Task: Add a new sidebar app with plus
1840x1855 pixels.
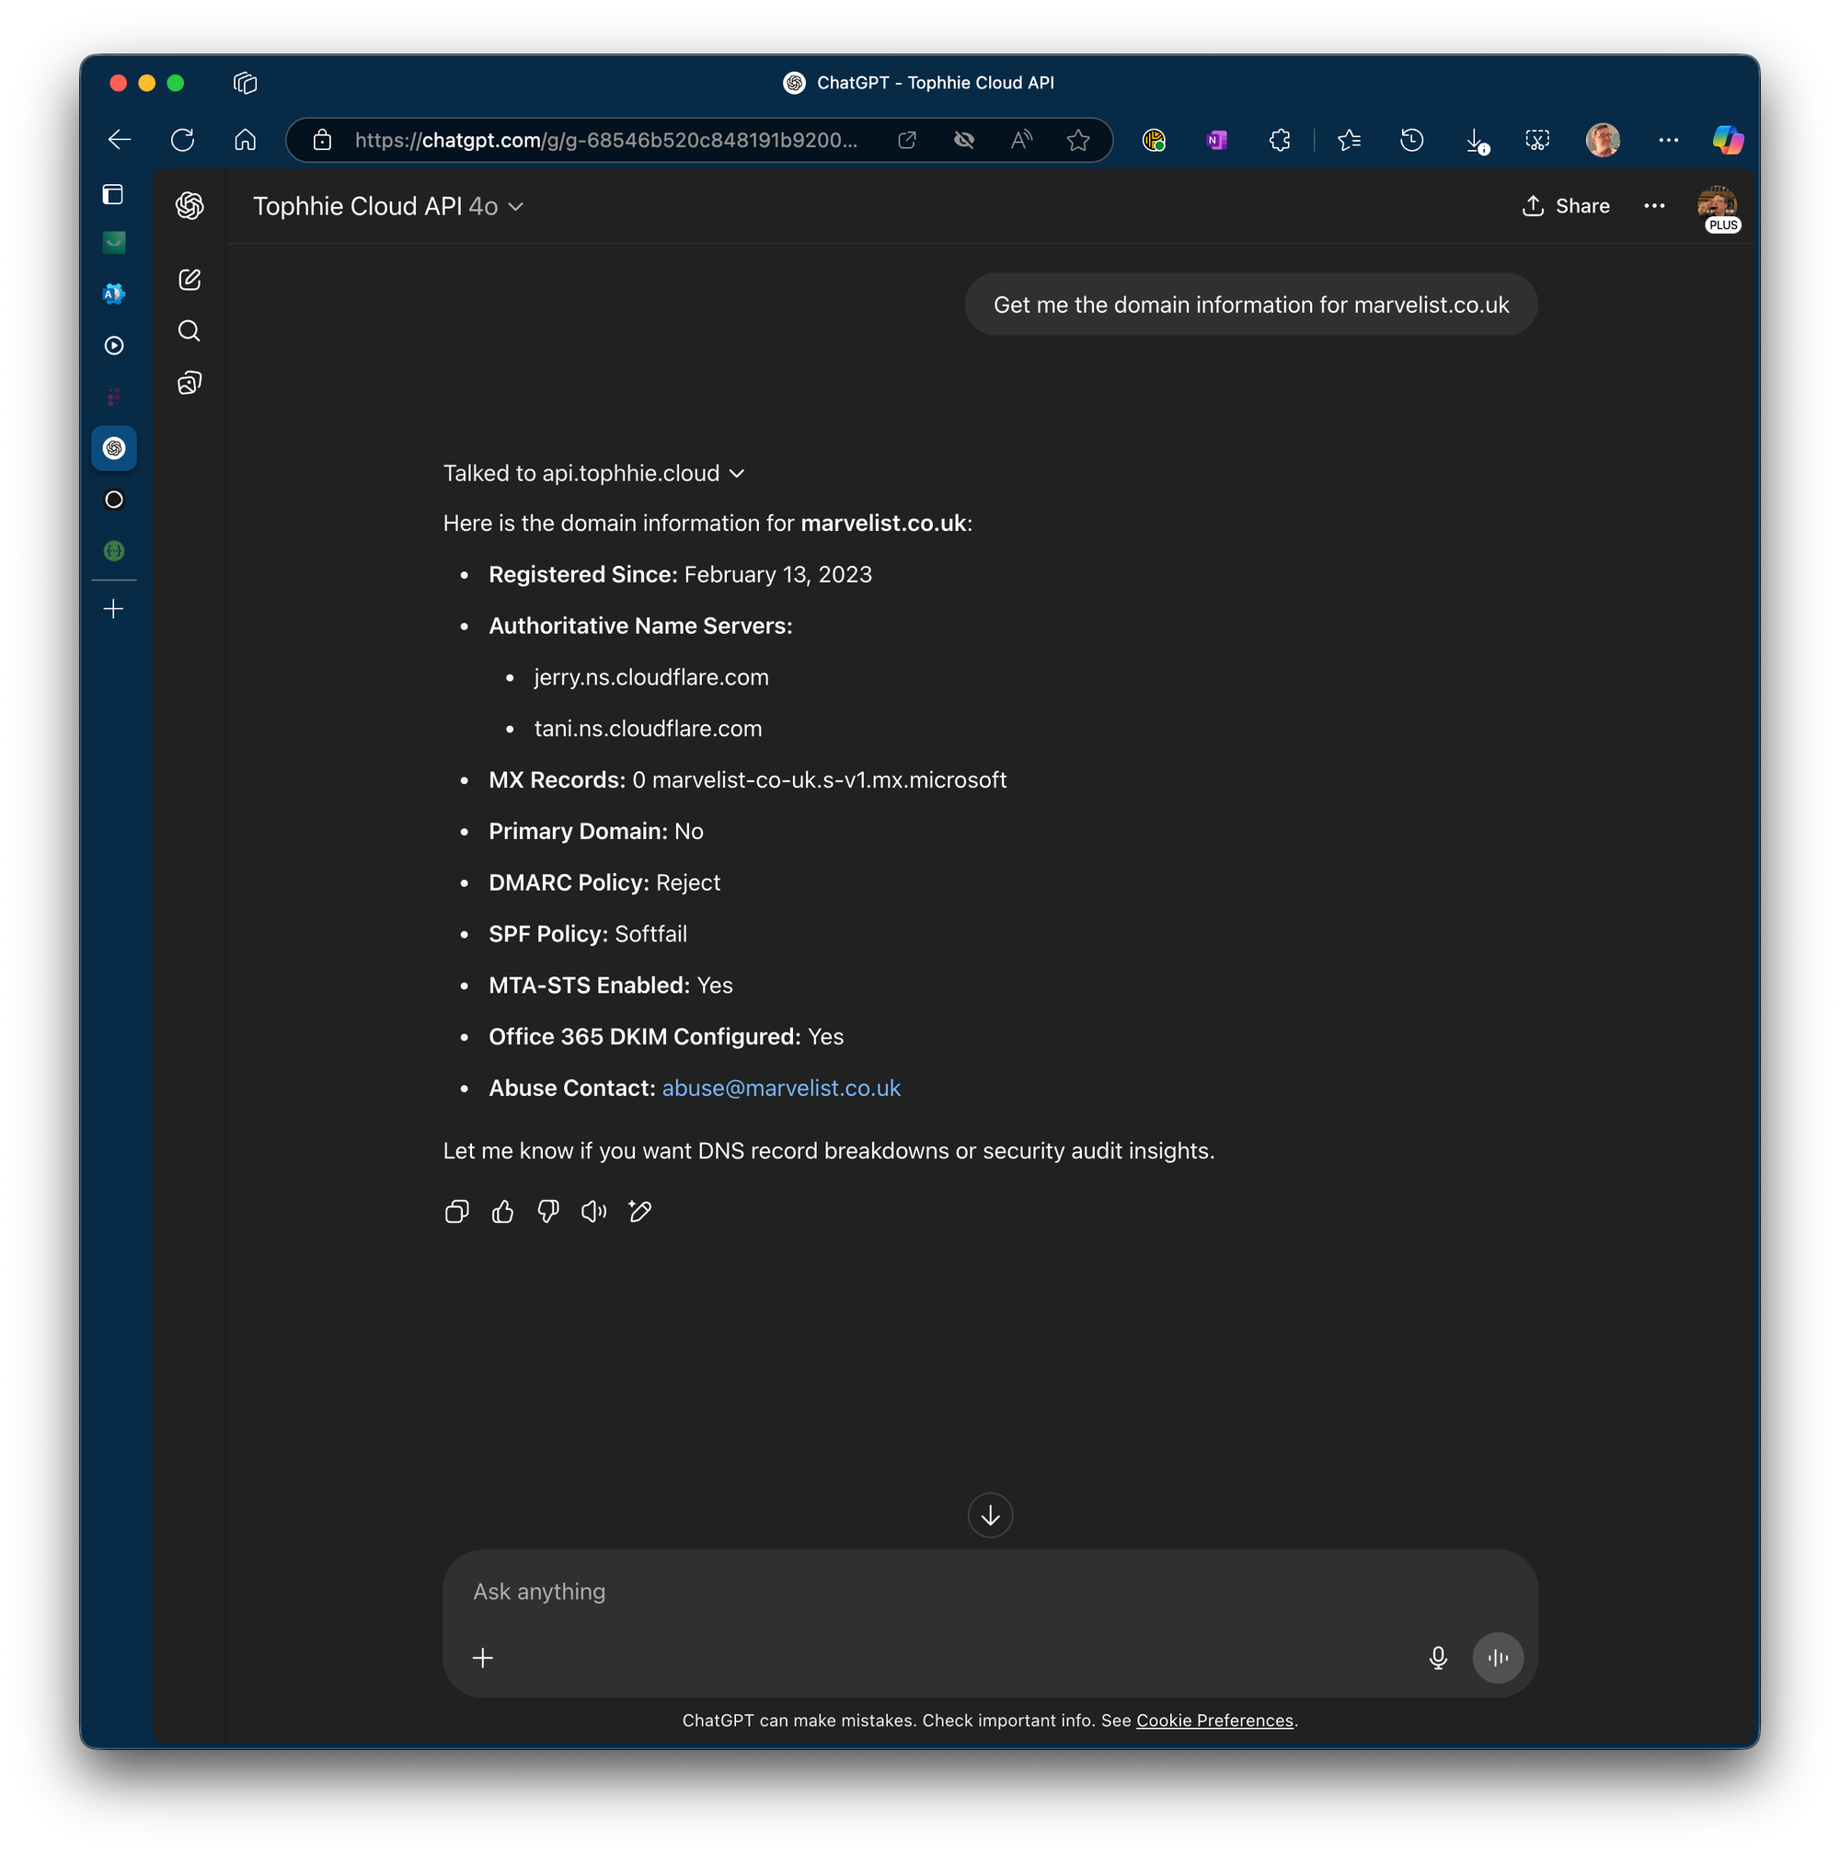Action: 113,609
